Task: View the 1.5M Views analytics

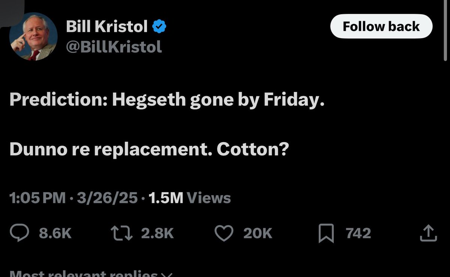Action: coord(189,198)
